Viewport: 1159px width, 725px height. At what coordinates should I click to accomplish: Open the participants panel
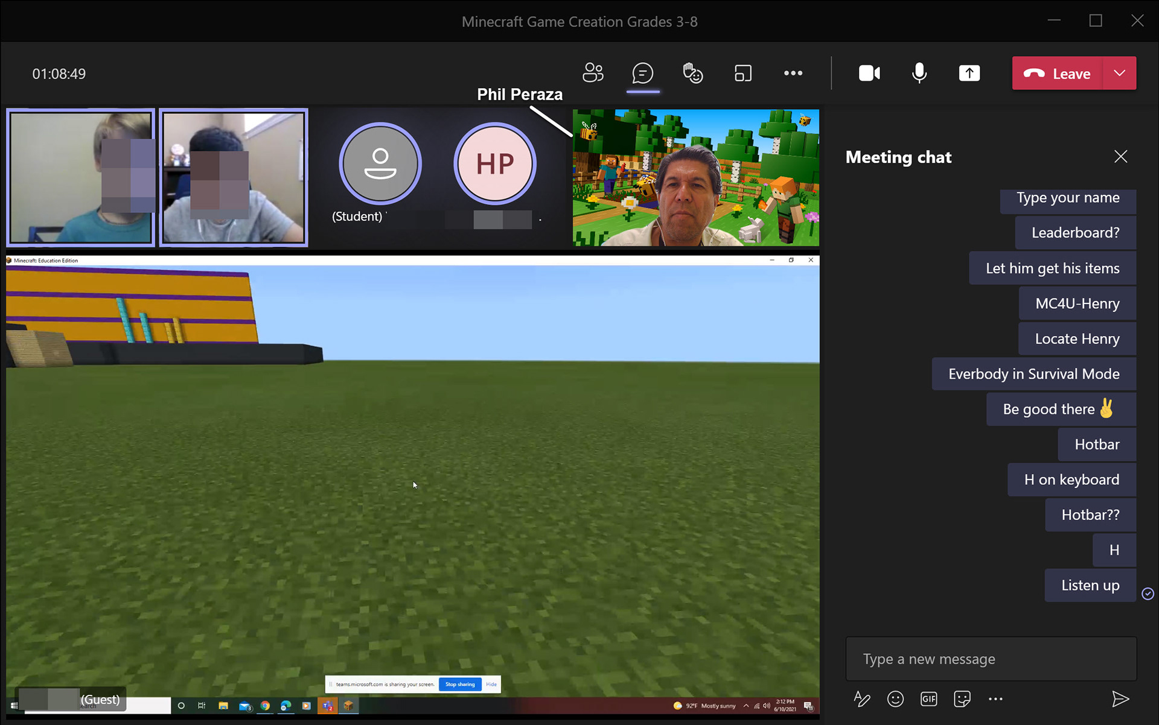click(593, 73)
